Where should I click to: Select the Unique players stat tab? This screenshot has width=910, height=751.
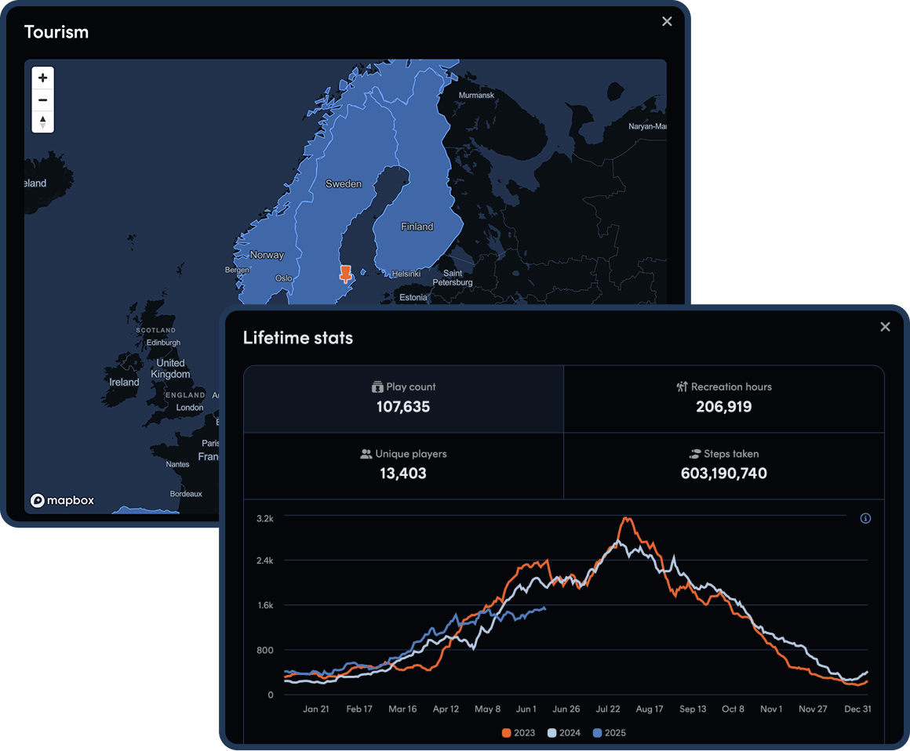(x=403, y=465)
